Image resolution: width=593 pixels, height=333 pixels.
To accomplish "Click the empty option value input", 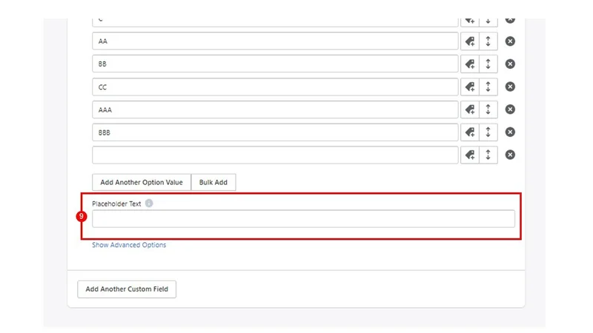I will point(275,155).
